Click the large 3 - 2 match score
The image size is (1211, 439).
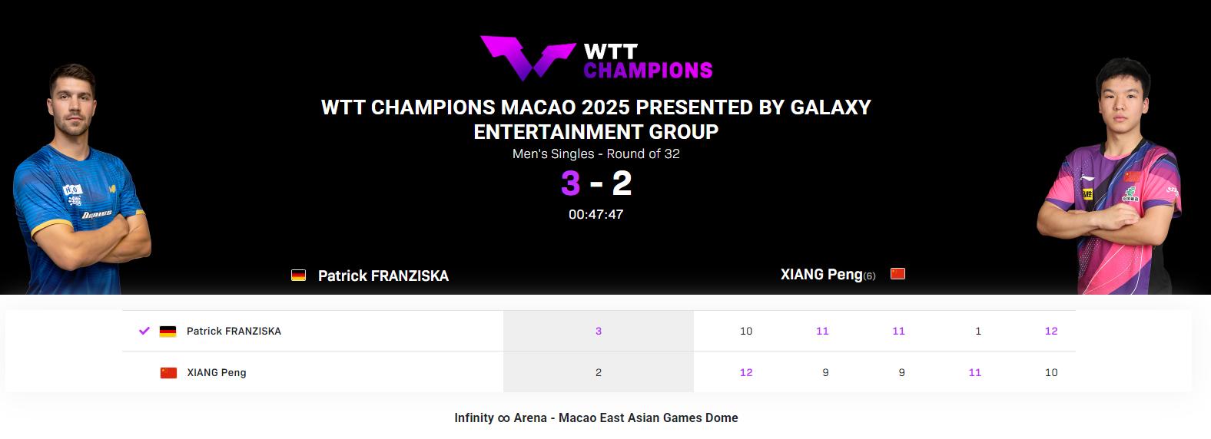tap(596, 183)
